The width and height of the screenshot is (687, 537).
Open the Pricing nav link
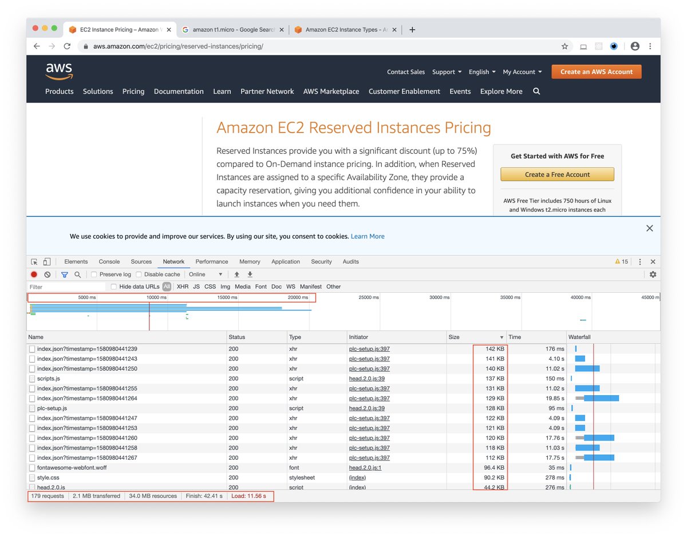[133, 92]
